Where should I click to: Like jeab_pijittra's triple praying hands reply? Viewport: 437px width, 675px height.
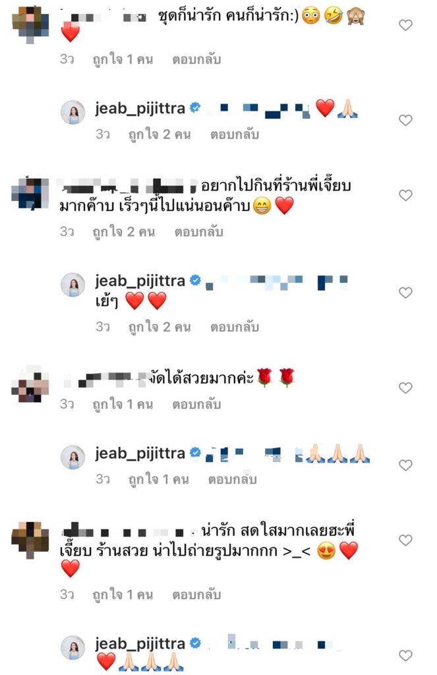tap(405, 465)
